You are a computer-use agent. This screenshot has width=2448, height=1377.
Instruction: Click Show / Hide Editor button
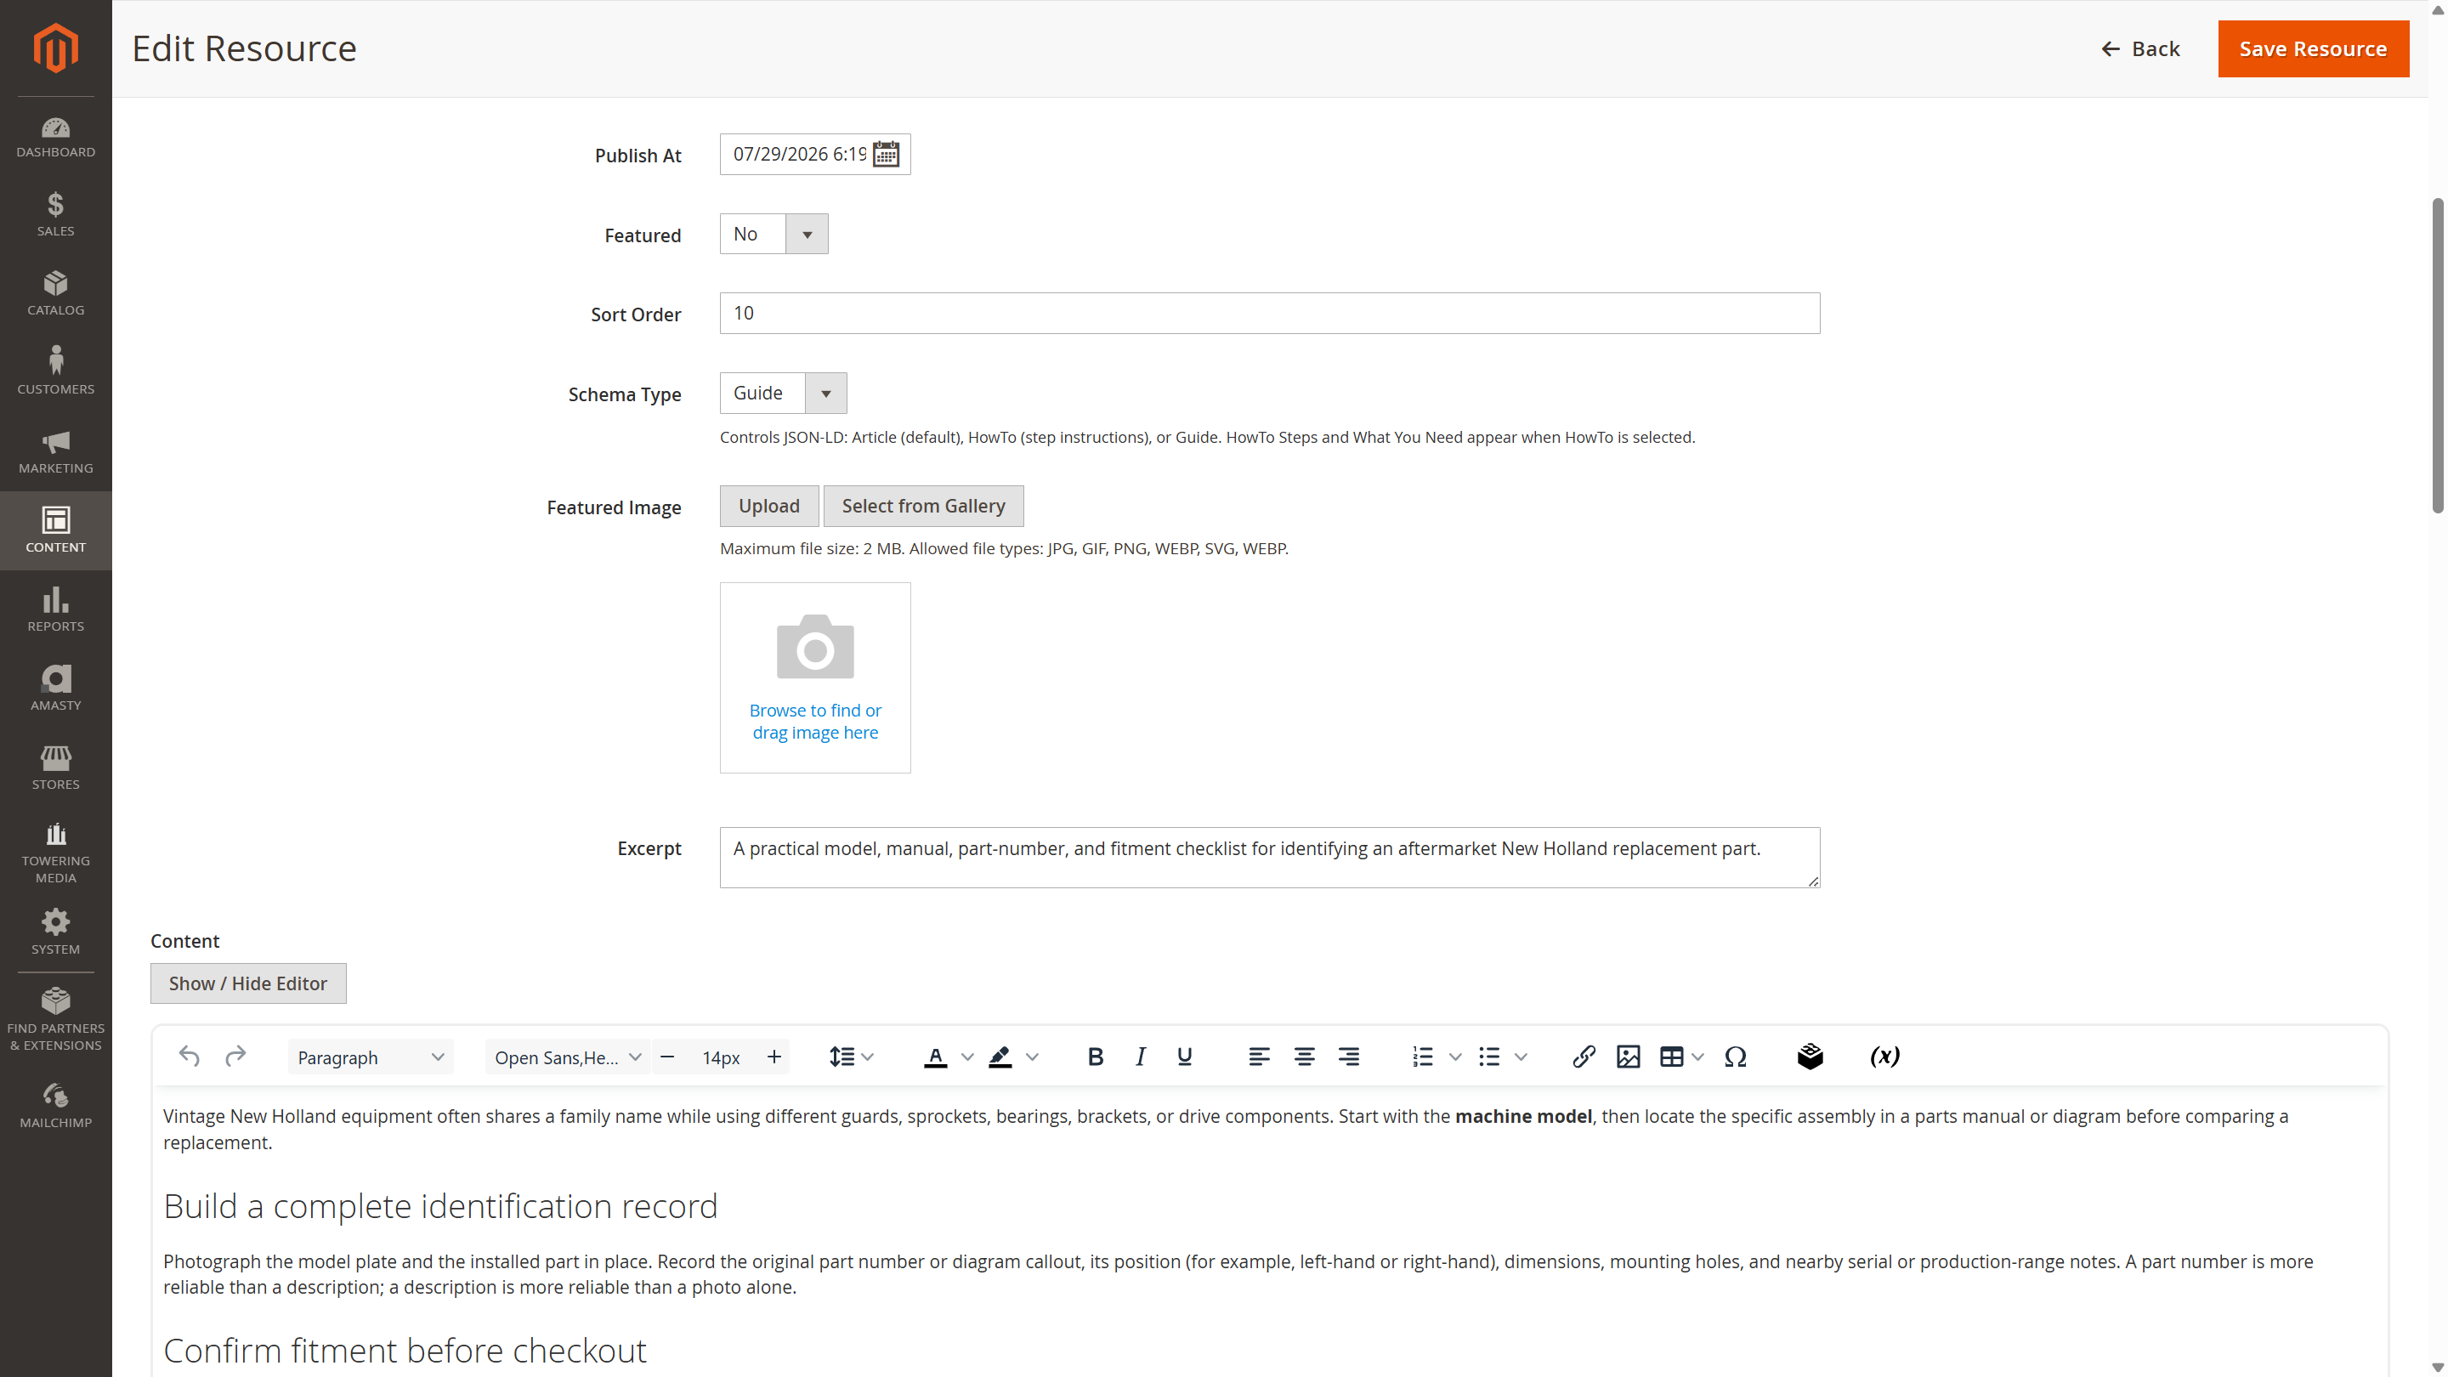pyautogui.click(x=248, y=983)
